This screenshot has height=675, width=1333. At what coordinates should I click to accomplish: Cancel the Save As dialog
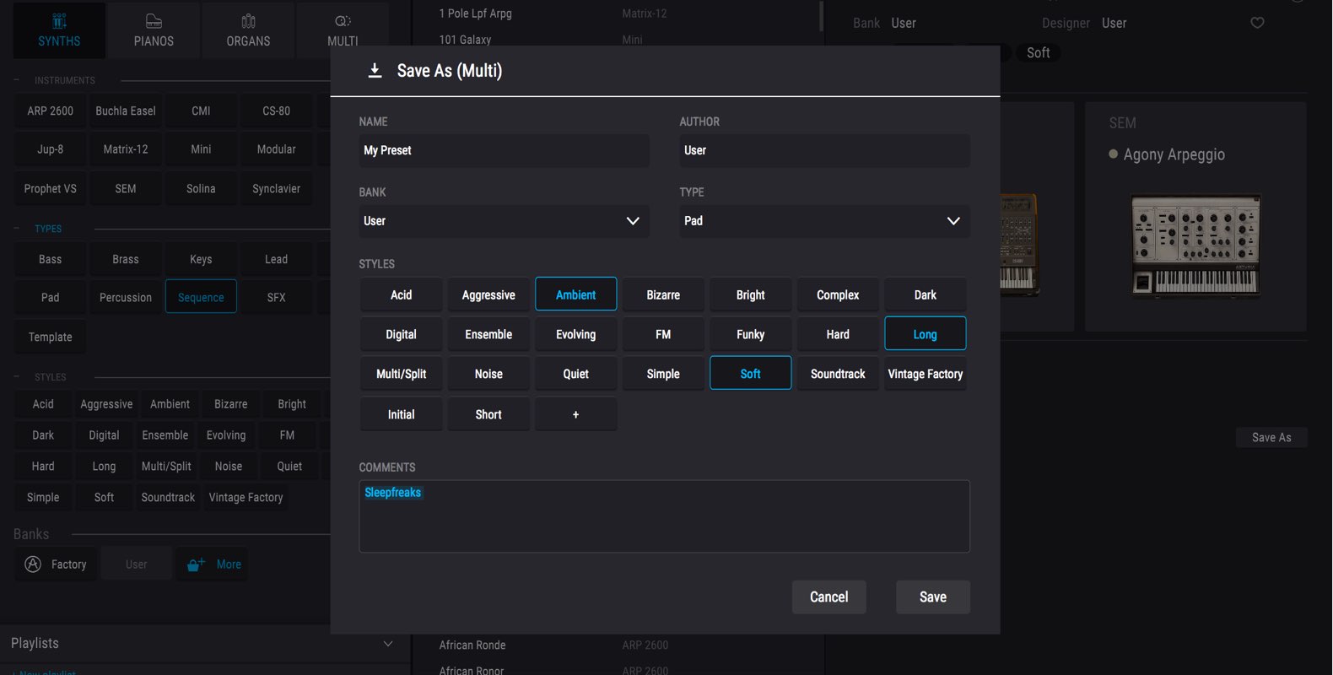tap(829, 597)
